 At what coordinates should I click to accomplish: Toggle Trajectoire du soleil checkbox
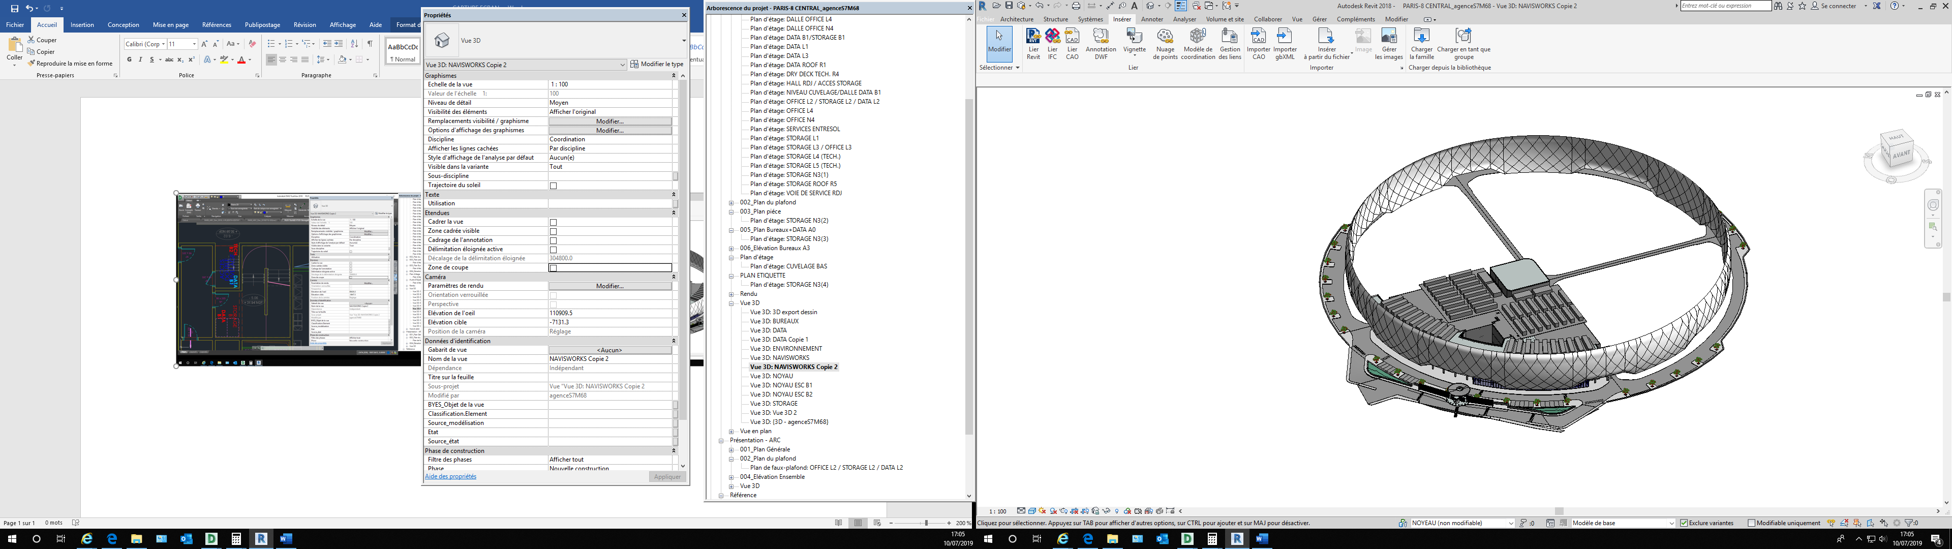pyautogui.click(x=553, y=186)
